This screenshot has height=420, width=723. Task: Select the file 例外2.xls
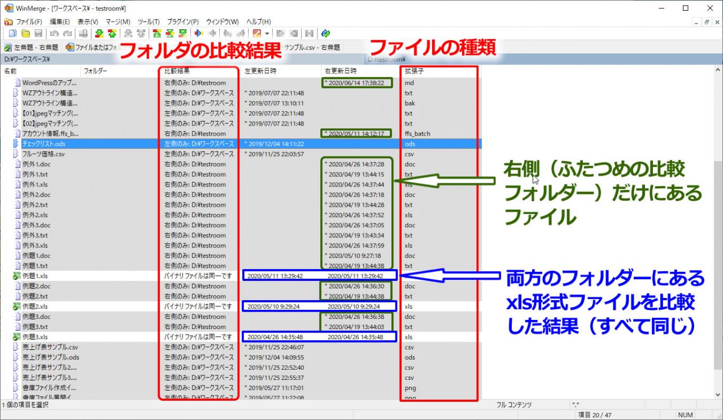click(35, 215)
